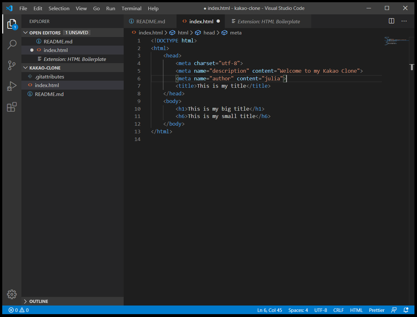Open the Selection menu
The width and height of the screenshot is (417, 317).
59,8
